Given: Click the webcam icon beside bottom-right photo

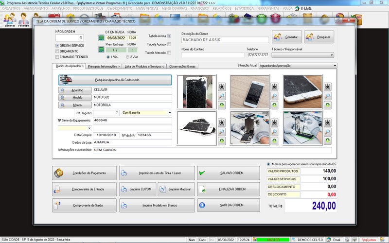Looking at the screenshot, I should point(328,123).
